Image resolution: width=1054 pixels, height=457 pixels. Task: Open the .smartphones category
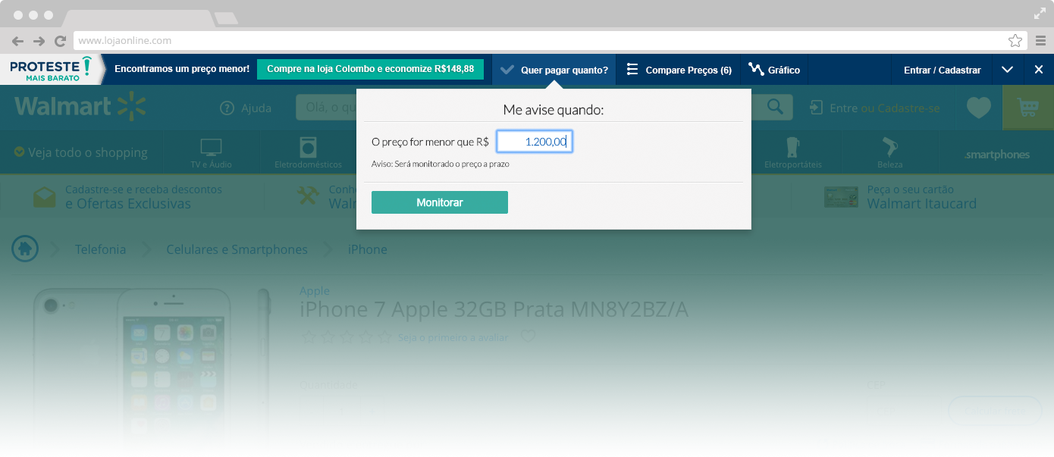click(x=996, y=155)
